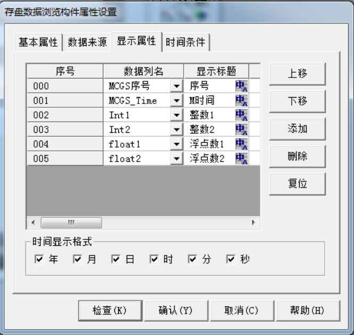Viewport: 354px width, 335px height.
Task: Click the 显示标题 column header
Action: click(216, 72)
